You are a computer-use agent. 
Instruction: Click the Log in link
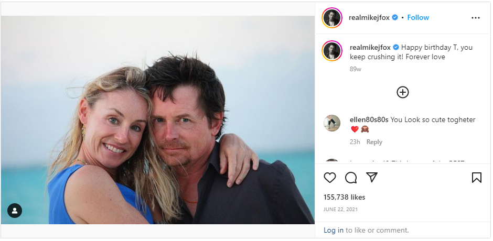(333, 230)
